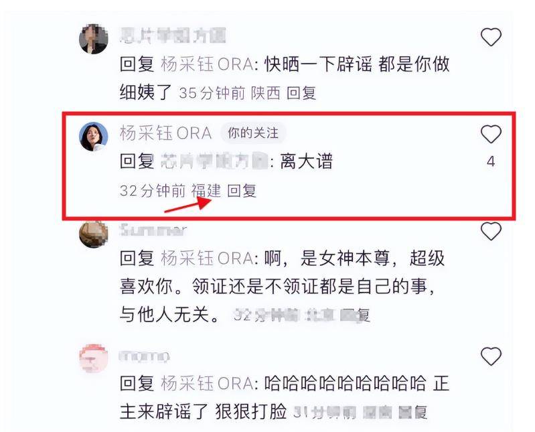535x432 pixels.
Task: Open the pixelated avatar of the first commenter
Action: 94,39
